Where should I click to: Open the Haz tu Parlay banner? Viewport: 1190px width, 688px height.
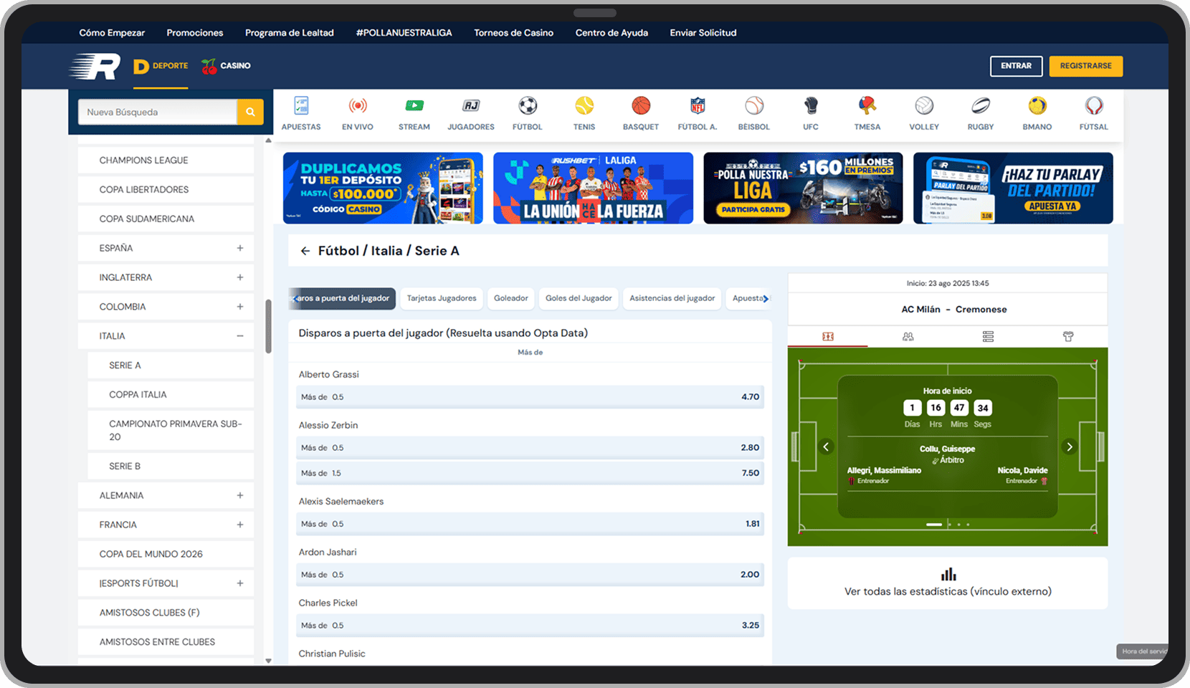[1013, 188]
